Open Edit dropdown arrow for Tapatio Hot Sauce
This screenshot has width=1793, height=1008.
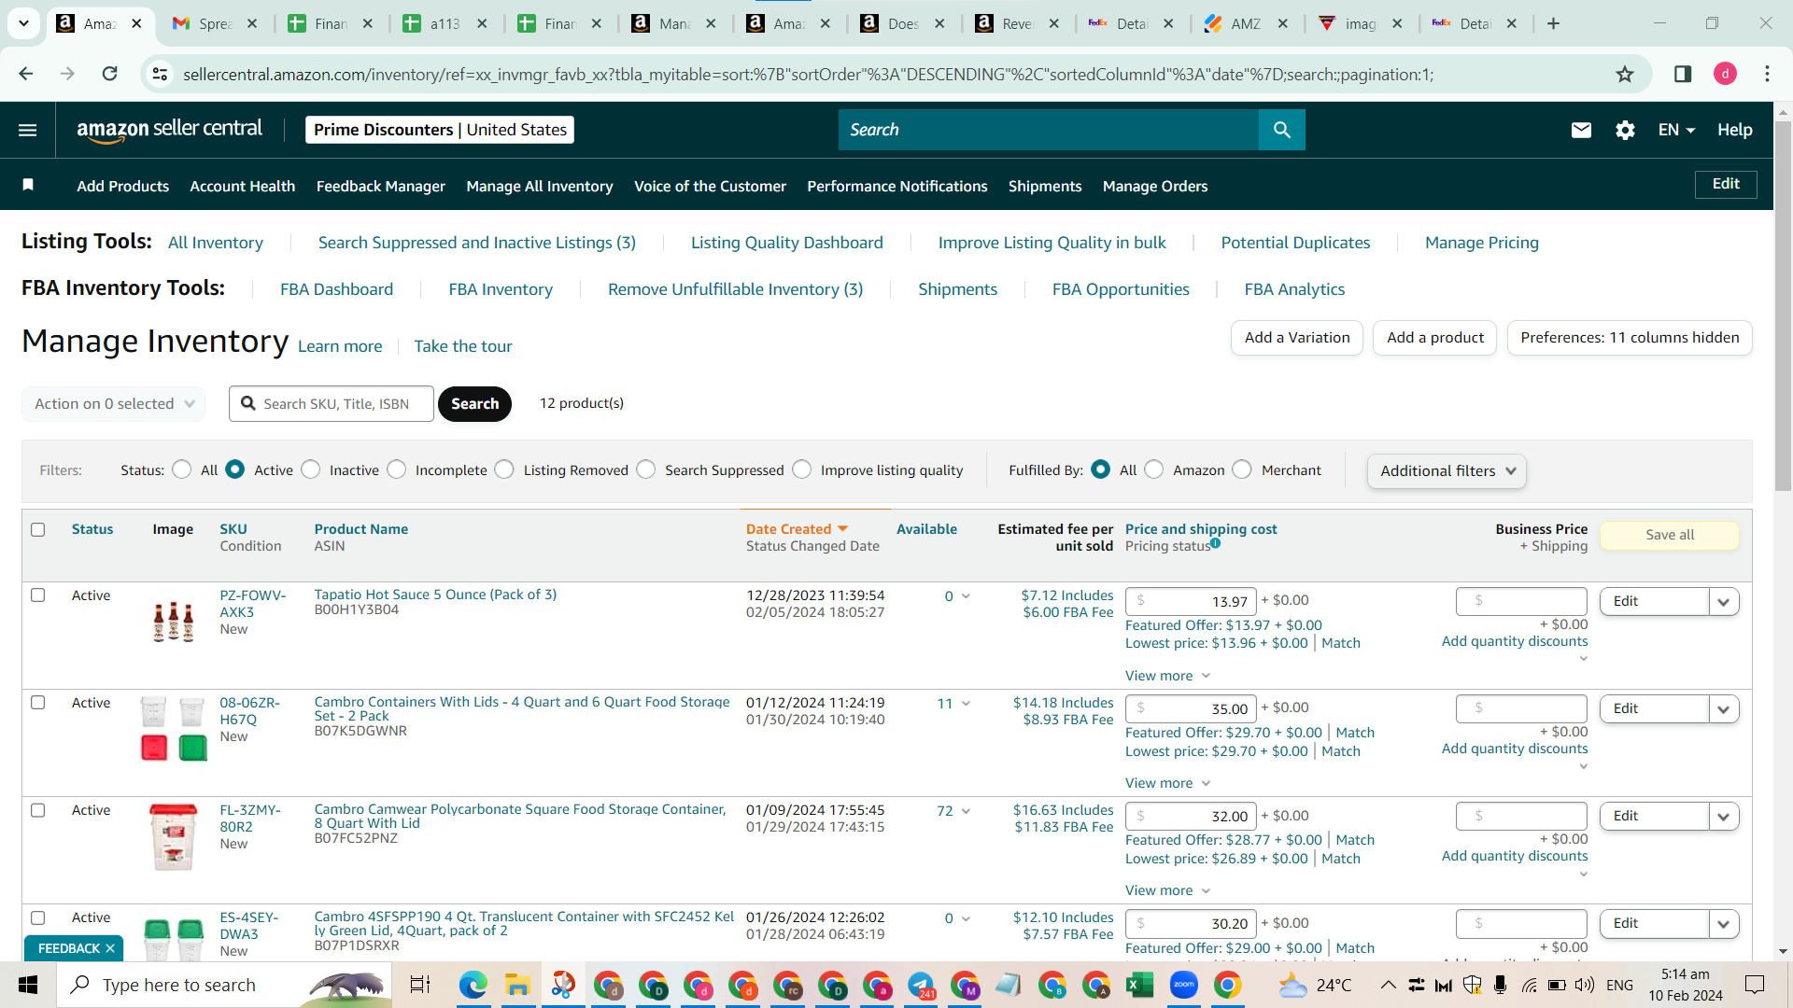[x=1724, y=602]
